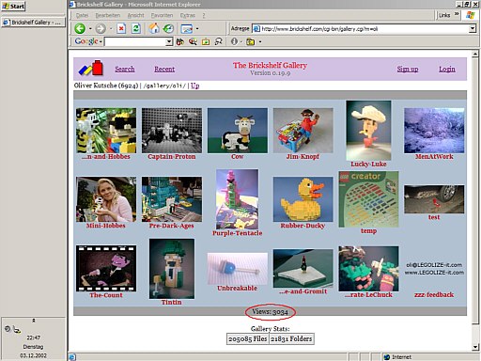Click the Up link after gallery path

194,86
